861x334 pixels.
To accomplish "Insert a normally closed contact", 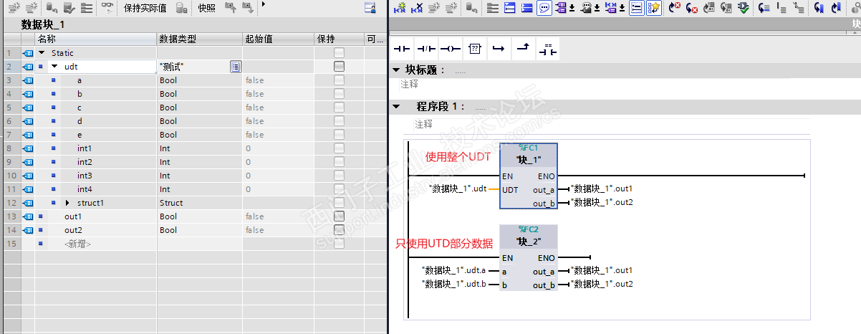I will pyautogui.click(x=426, y=49).
